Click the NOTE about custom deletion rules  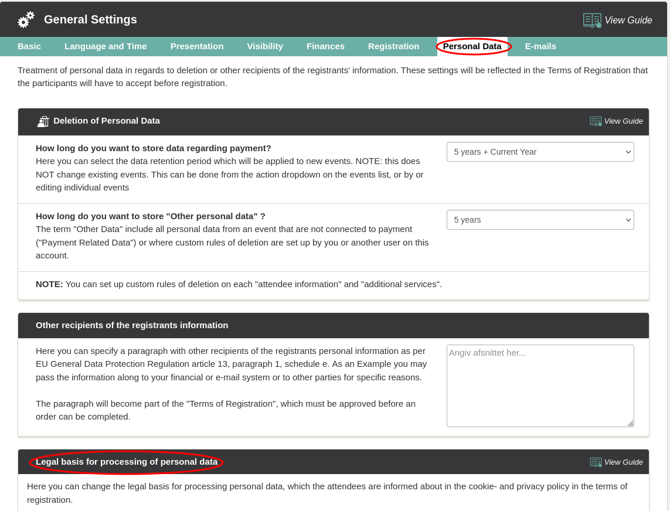239,285
